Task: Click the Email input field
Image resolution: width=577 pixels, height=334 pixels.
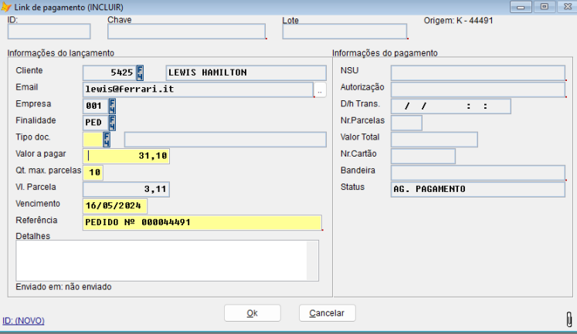Action: tap(198, 89)
